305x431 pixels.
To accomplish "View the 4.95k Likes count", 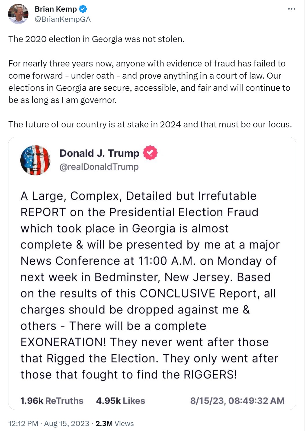I will 120,401.
